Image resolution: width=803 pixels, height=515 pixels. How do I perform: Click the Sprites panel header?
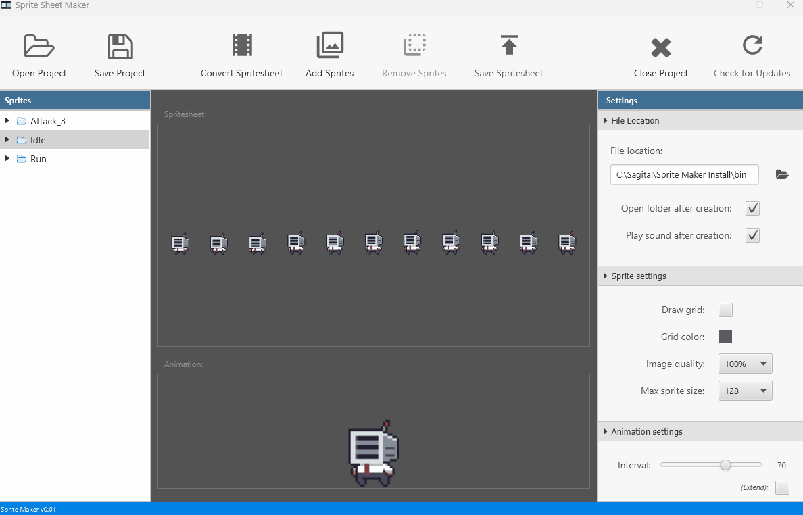tap(75, 100)
